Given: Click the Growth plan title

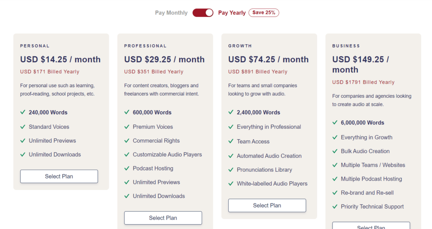Looking at the screenshot, I should [240, 46].
